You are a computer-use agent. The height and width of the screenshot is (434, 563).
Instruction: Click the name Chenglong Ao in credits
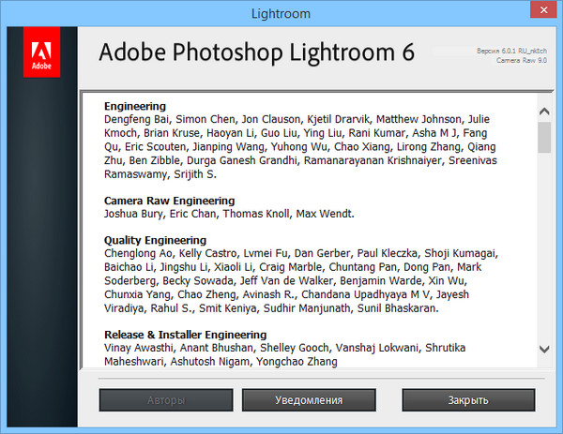pyautogui.click(x=139, y=254)
